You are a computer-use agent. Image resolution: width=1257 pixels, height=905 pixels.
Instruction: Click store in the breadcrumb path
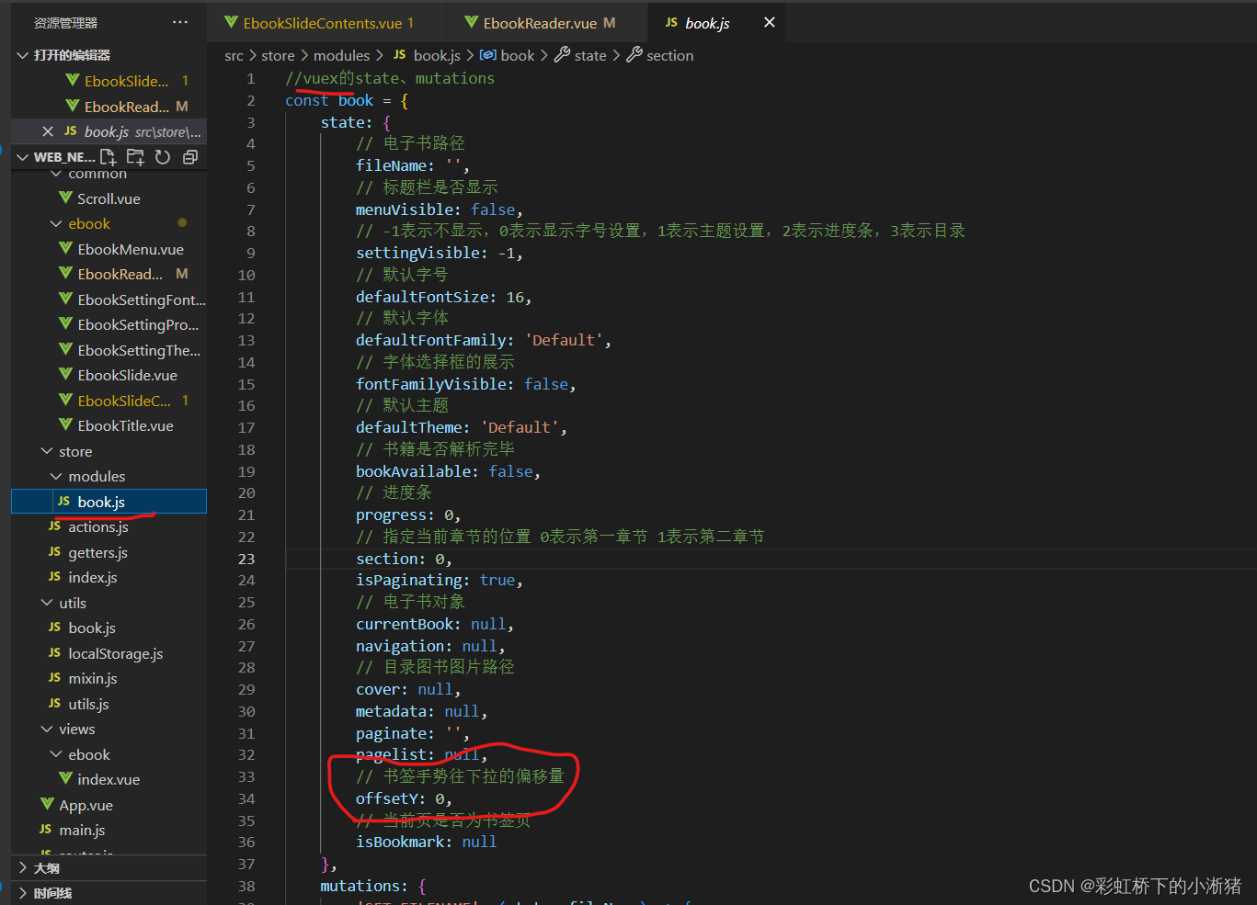tap(278, 55)
